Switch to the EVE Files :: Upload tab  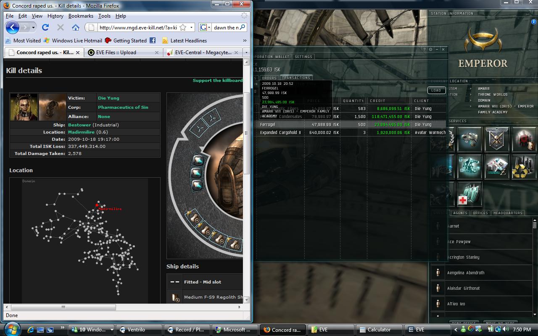(x=124, y=52)
